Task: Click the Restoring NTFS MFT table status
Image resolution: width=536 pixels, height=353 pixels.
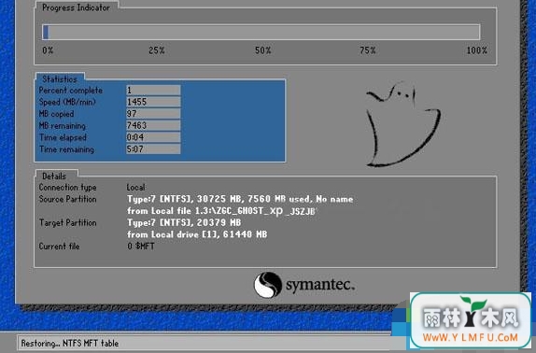Action: coord(70,343)
